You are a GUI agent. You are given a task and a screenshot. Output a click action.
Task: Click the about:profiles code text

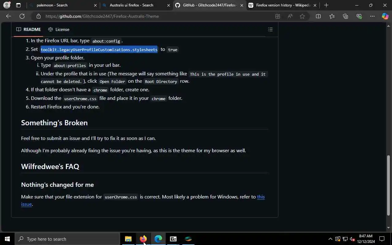[x=70, y=66]
